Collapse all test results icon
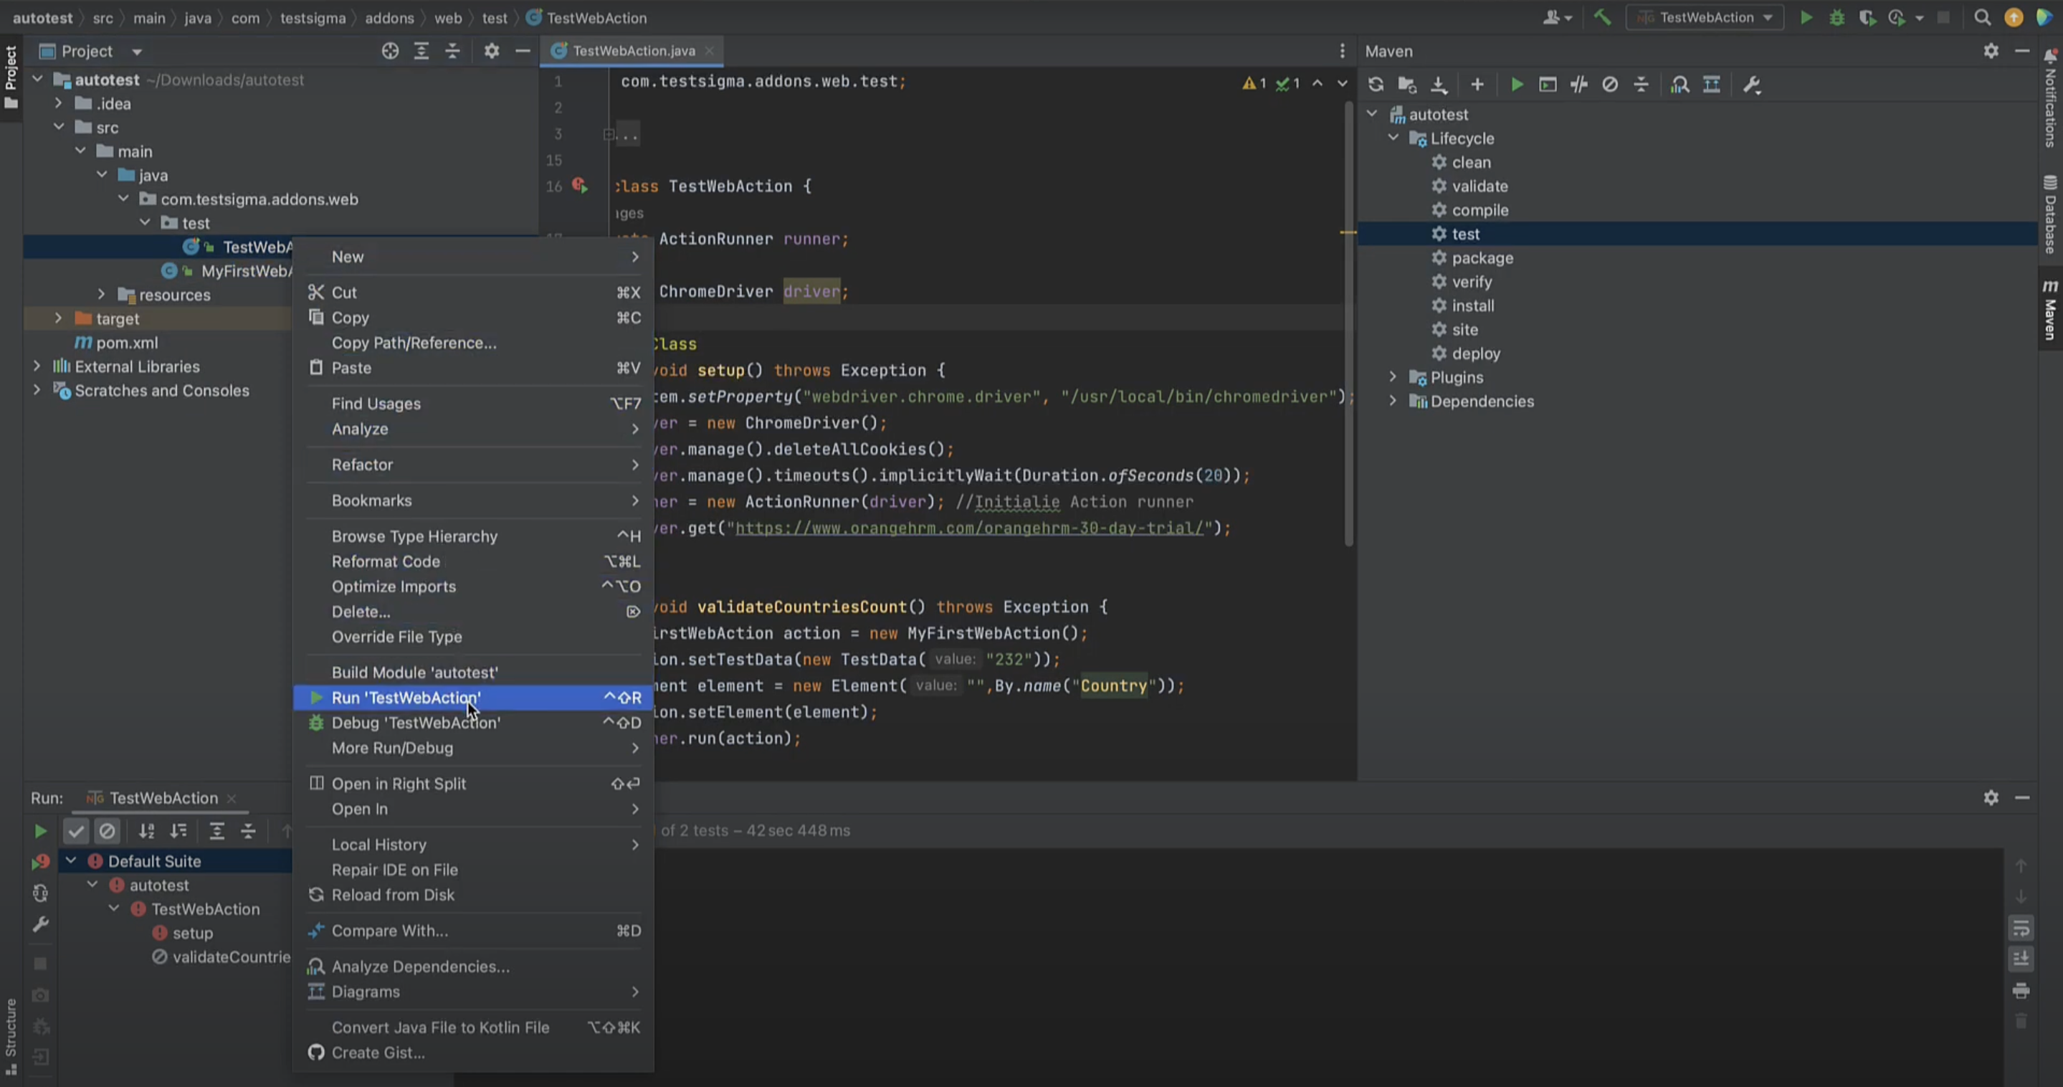 248,832
